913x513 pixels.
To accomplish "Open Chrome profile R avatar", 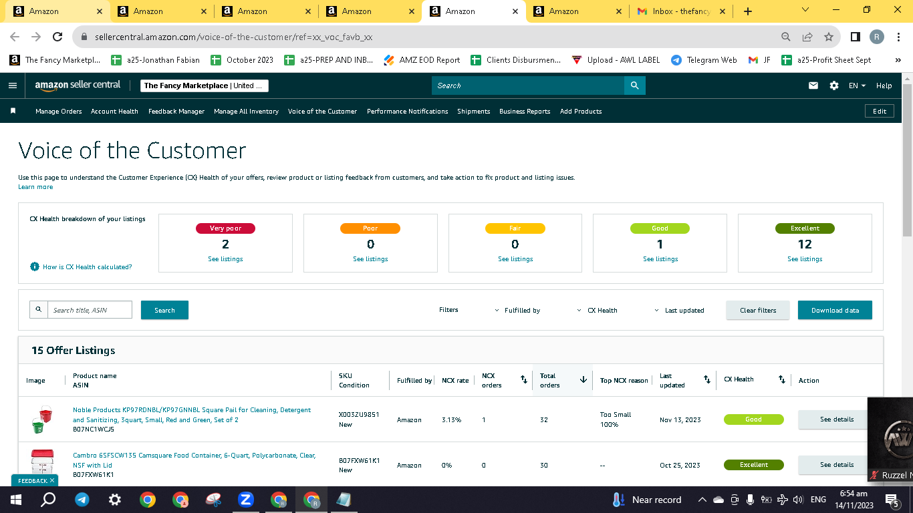I will (x=877, y=37).
